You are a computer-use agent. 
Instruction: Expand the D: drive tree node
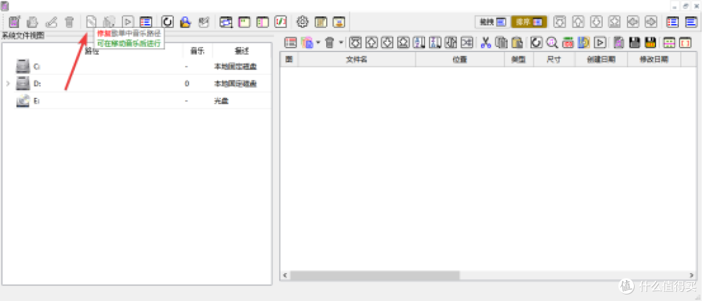click(x=8, y=83)
